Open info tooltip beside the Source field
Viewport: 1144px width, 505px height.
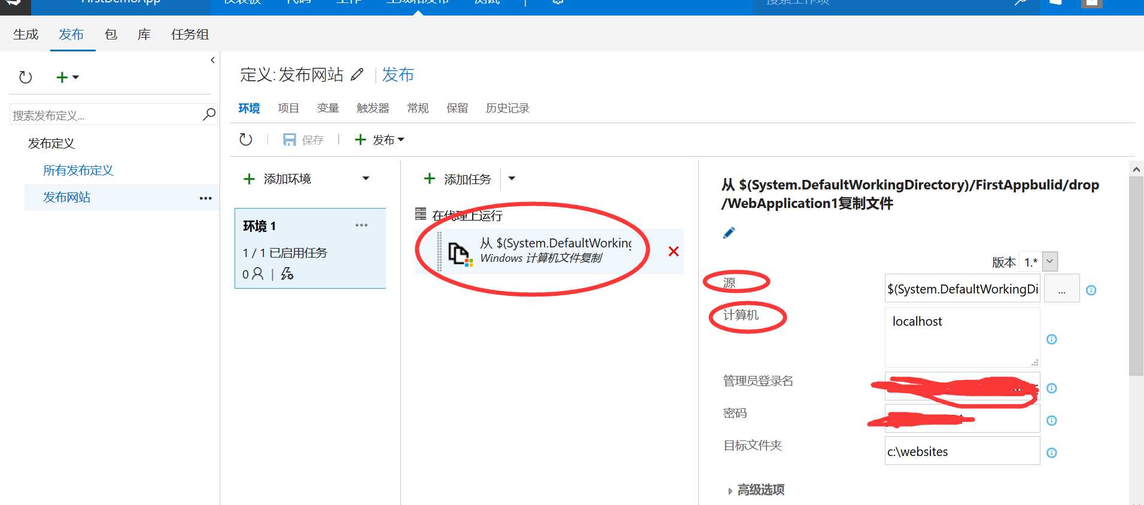point(1091,290)
